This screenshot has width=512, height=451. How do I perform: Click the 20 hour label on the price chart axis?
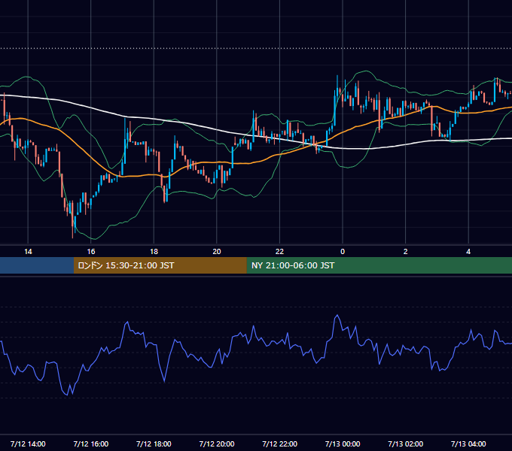pyautogui.click(x=217, y=251)
